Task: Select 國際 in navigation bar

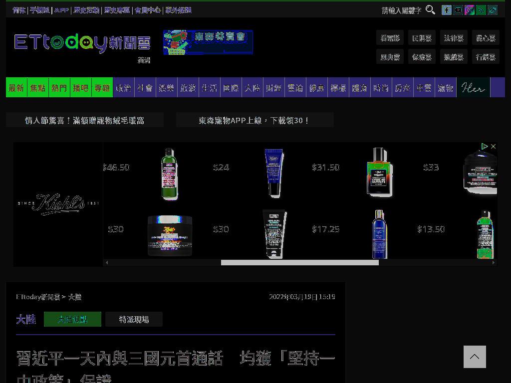Action: coord(231,88)
